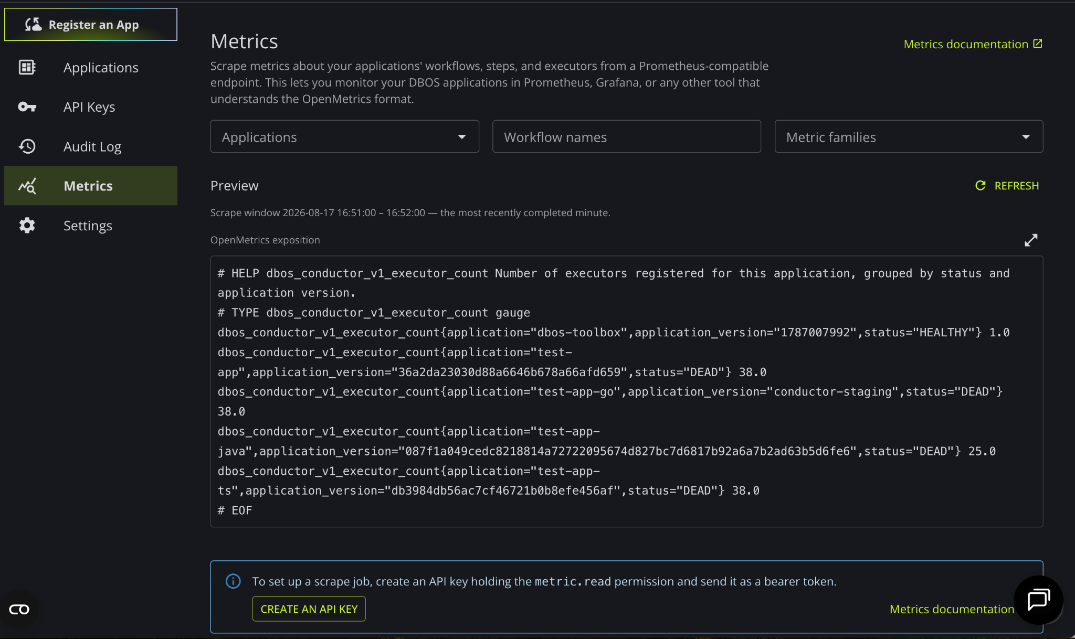This screenshot has height=639, width=1075.
Task: Click the Register an App icon
Action: [34, 25]
